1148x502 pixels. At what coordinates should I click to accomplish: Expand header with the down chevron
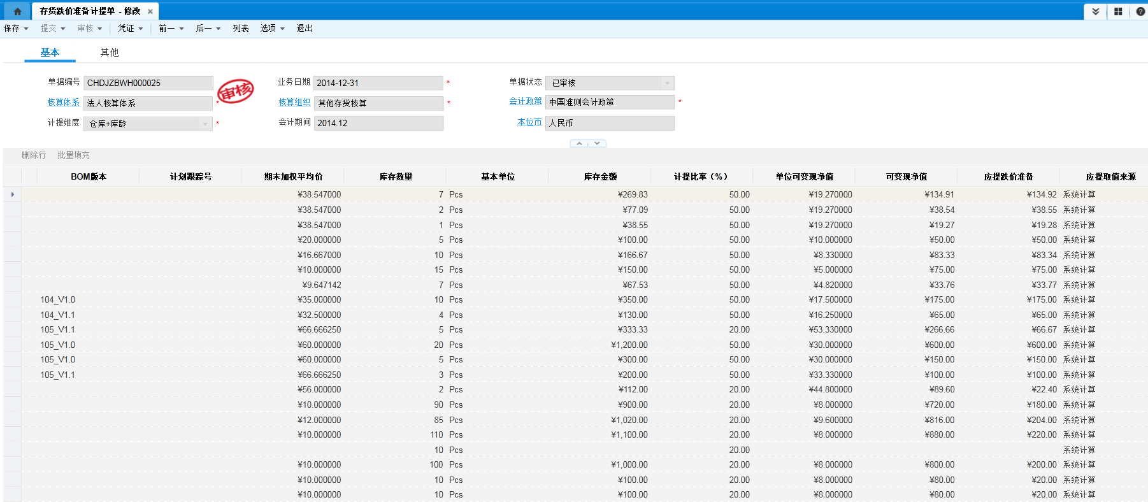coord(597,143)
